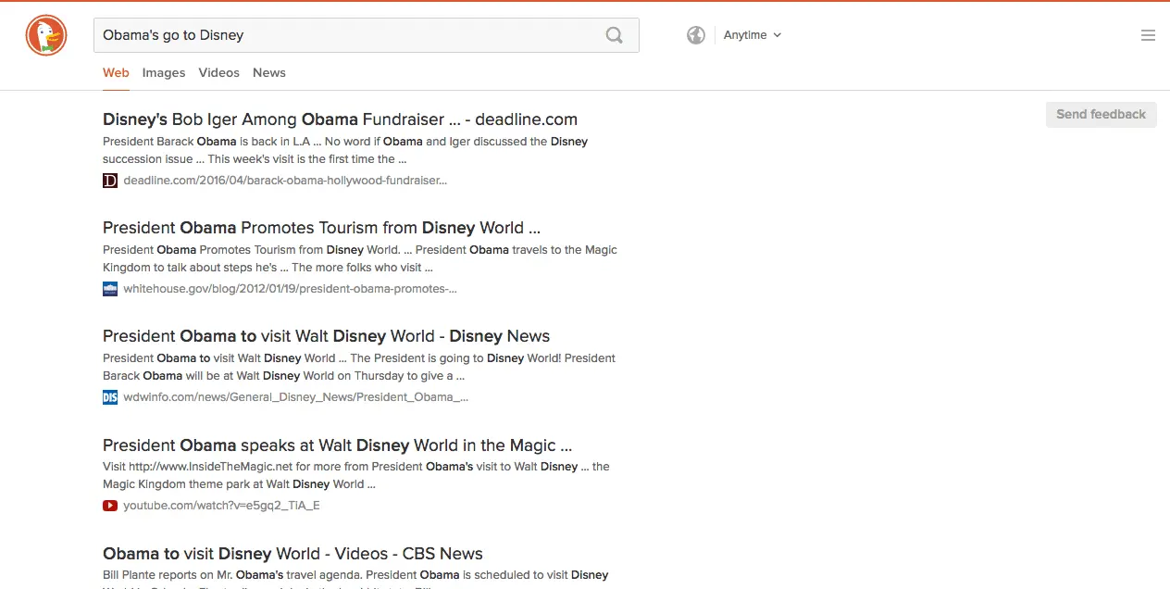
Task: Expand the Anytime date filter dropdown
Action: (752, 35)
